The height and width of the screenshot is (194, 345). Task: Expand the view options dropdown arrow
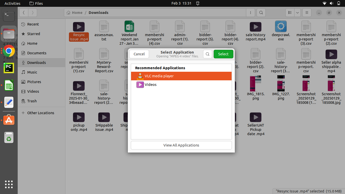298,13
